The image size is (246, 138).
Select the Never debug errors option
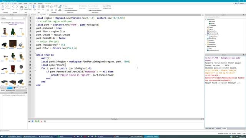[66, 6]
